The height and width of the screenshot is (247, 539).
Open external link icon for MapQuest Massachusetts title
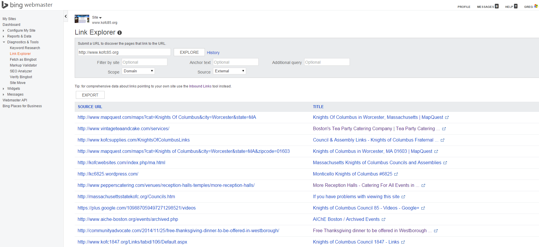click(447, 118)
